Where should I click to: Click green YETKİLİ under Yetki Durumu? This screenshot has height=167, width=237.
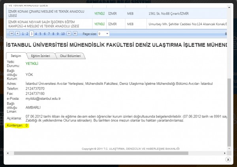32,64
